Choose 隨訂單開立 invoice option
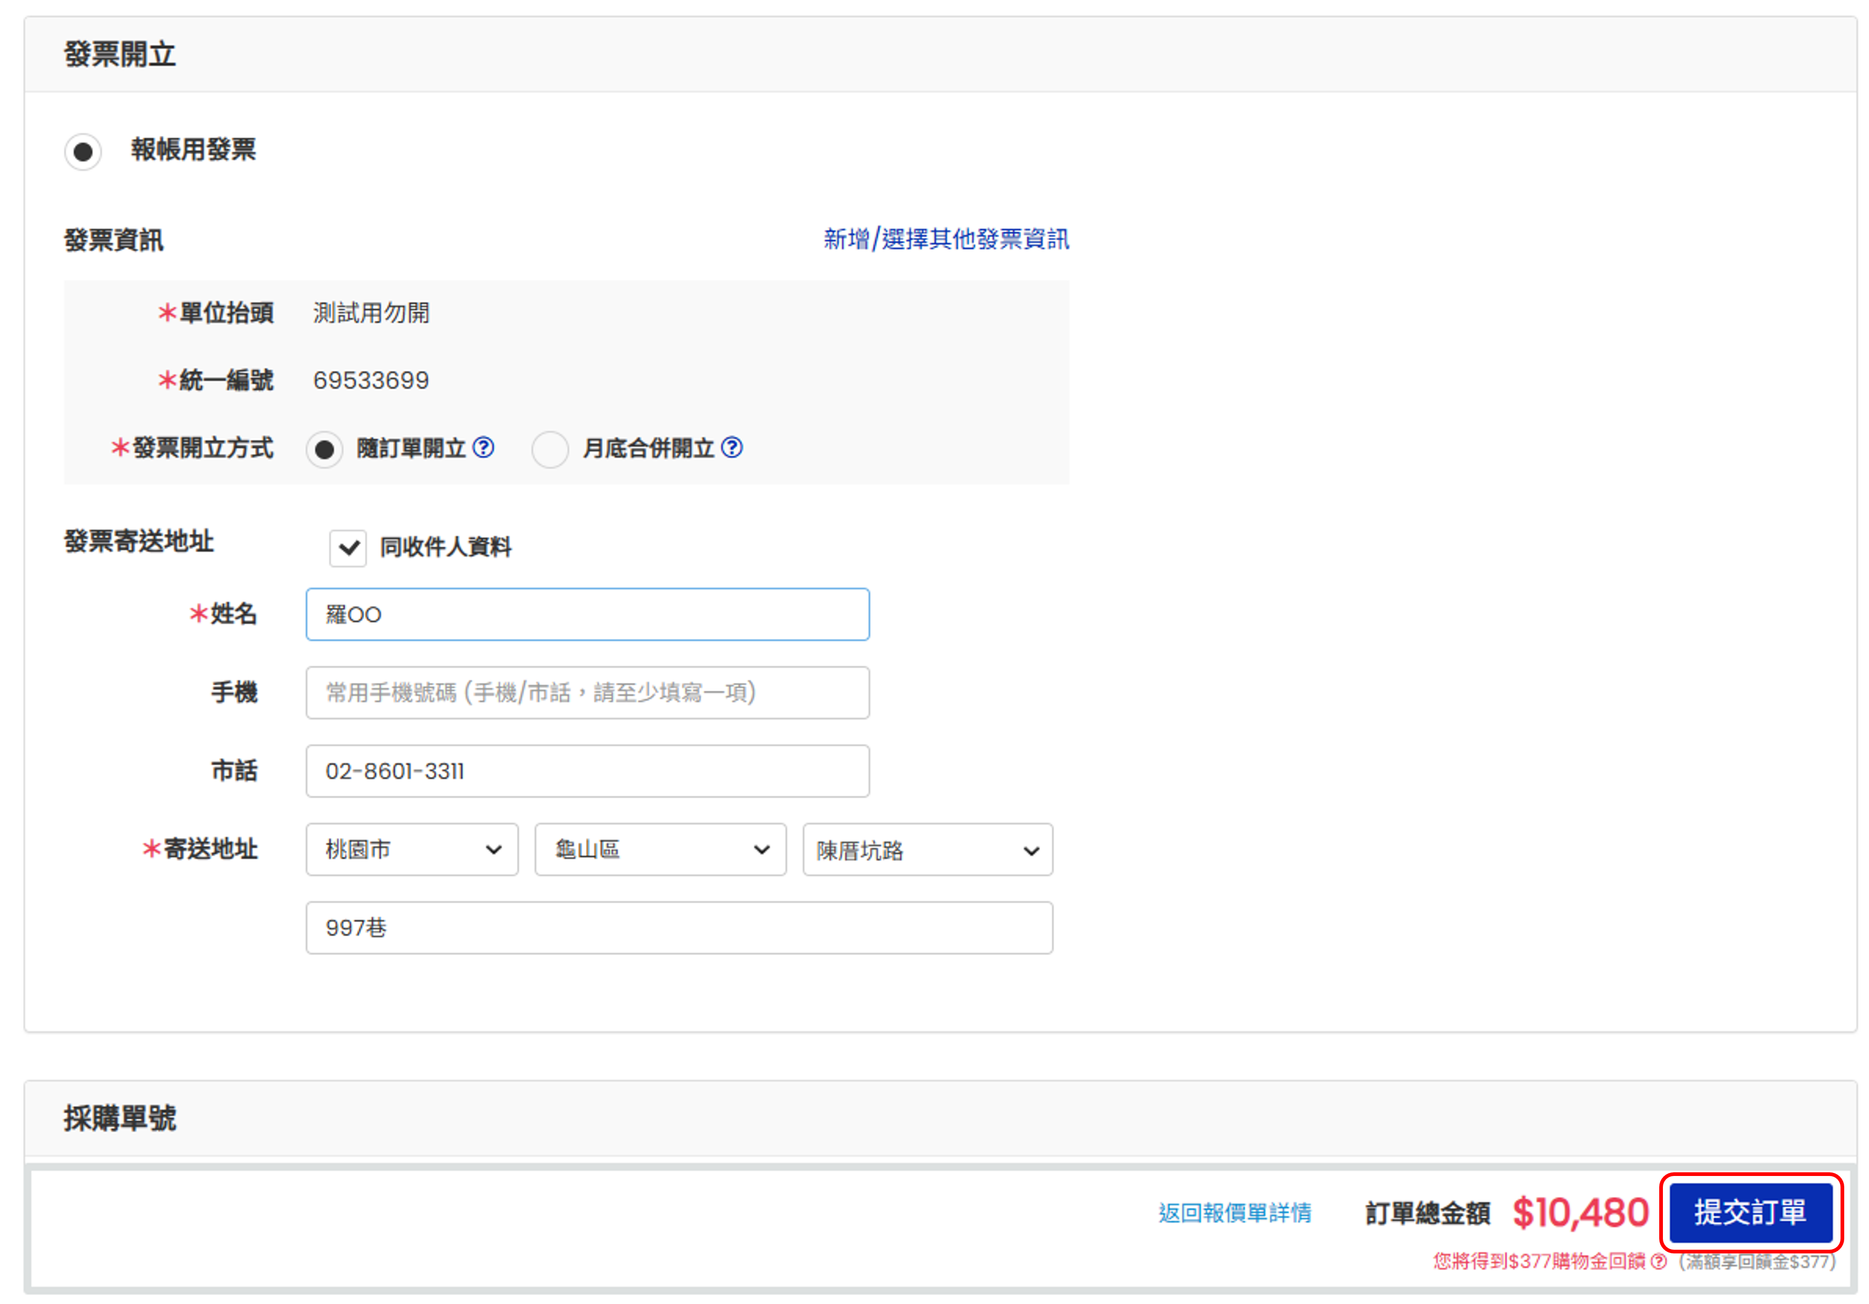The height and width of the screenshot is (1304, 1869). point(324,449)
